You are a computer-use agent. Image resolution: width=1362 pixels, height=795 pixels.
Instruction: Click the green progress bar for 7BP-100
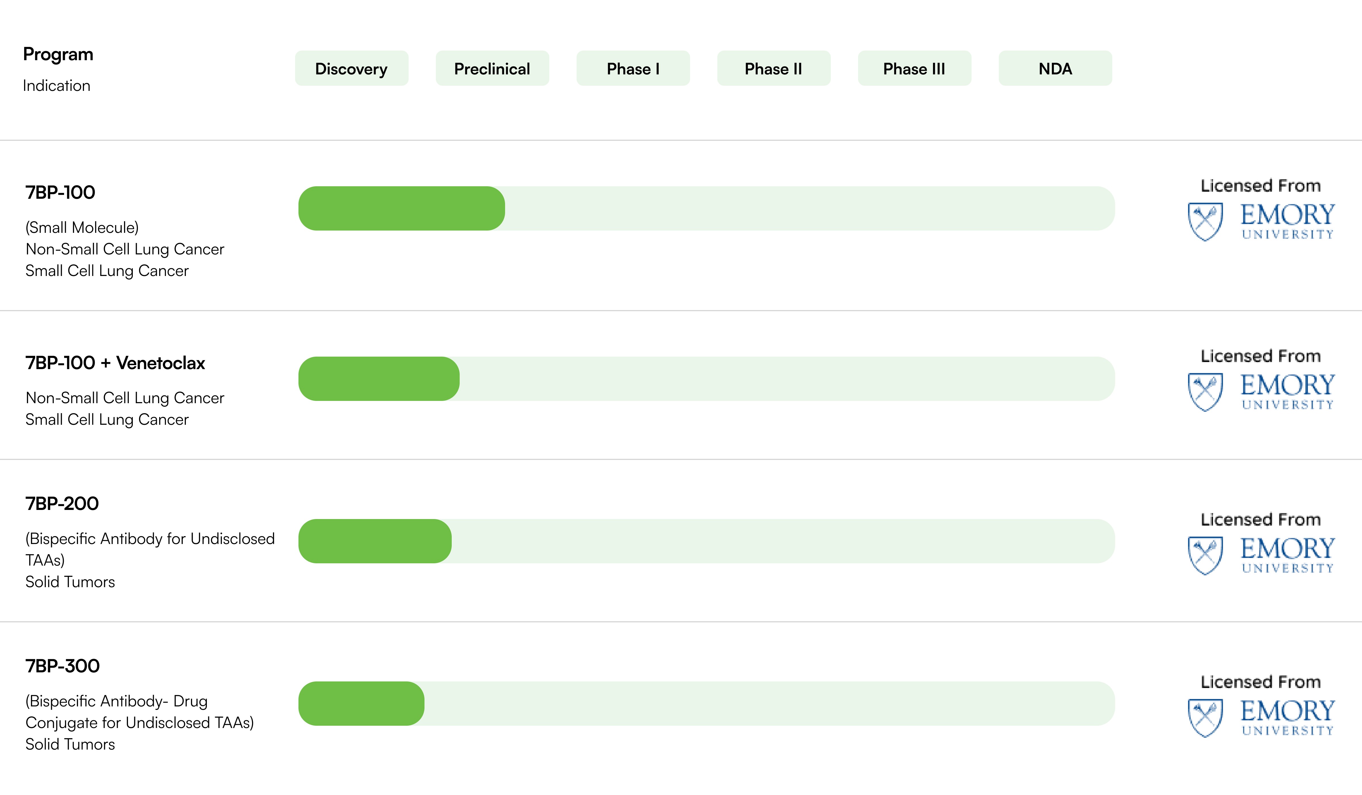click(401, 208)
